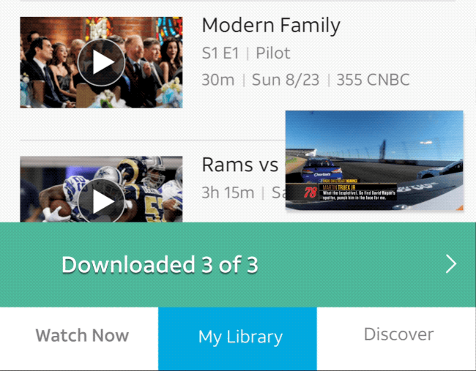Open the Discover tab
Screen dimensions: 476x371
(398, 334)
